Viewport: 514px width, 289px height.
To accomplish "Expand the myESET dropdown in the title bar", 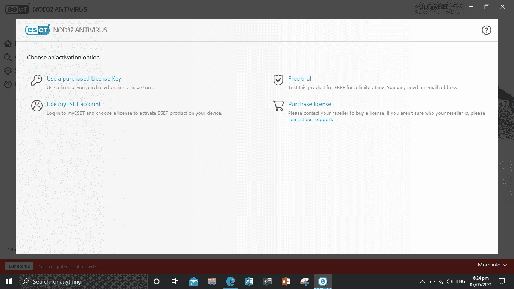I will [437, 7].
